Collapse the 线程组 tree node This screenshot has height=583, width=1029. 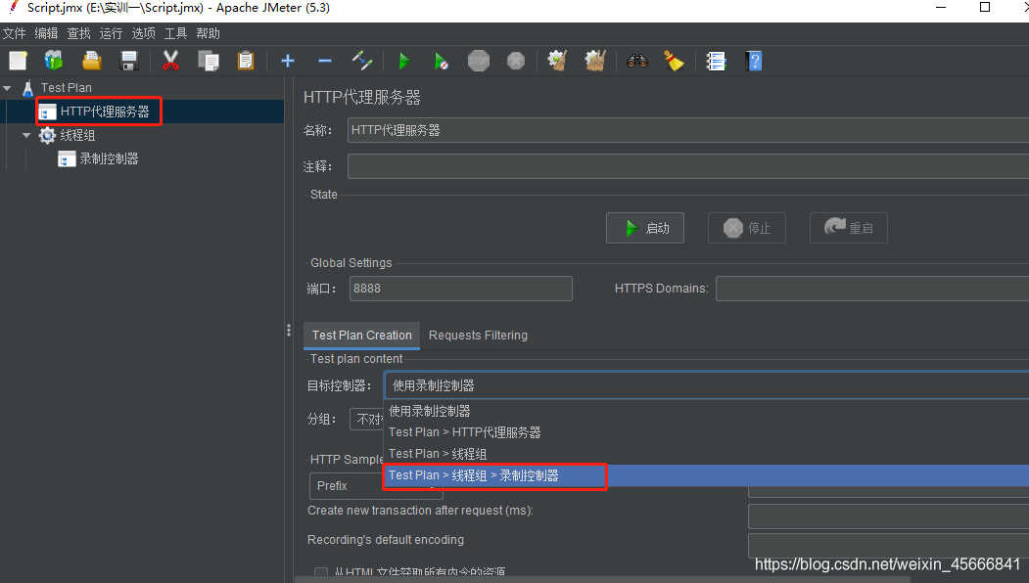(x=26, y=135)
